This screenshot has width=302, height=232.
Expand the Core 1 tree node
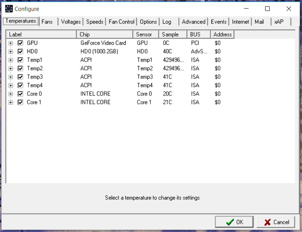11,102
